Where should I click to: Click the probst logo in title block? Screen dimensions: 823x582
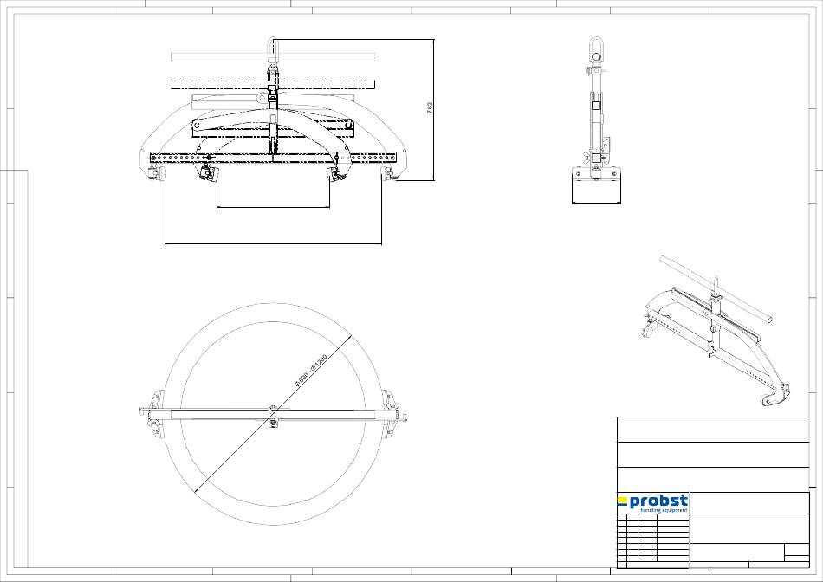click(x=652, y=503)
